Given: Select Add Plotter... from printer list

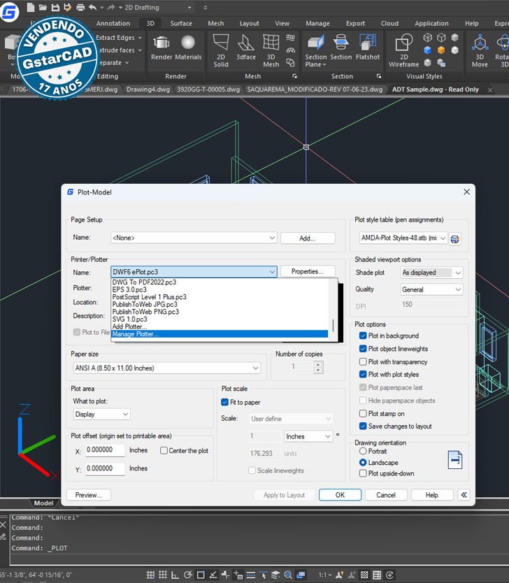Looking at the screenshot, I should [x=220, y=326].
